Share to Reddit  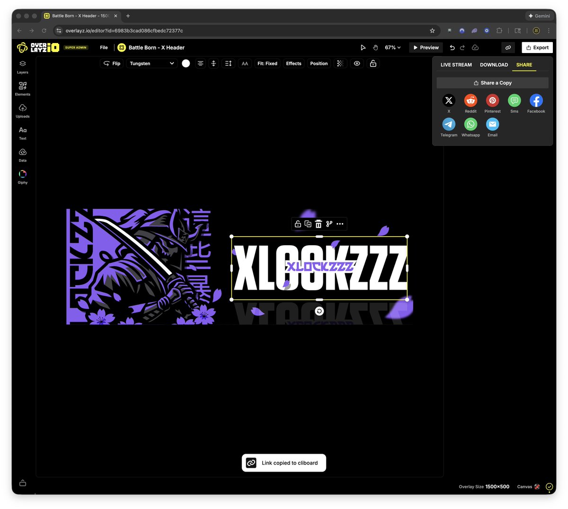(470, 103)
